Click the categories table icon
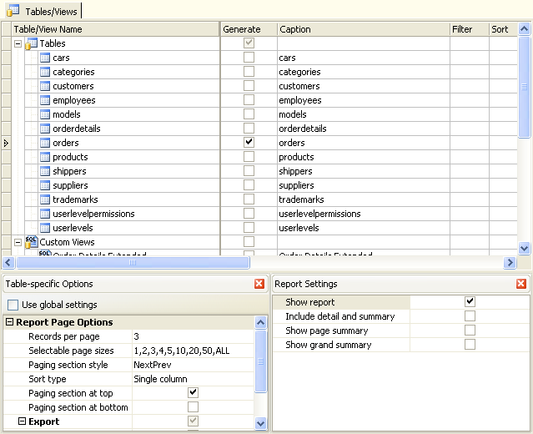Image resolution: width=533 pixels, height=434 pixels. click(x=45, y=72)
